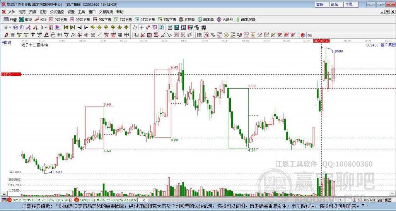Viewport: 396px width, 211px height.
Task: Click the 日K线 label on chart
Action: [x=6, y=43]
